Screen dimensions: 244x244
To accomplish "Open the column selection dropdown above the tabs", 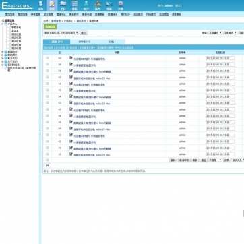I will 61,33.
